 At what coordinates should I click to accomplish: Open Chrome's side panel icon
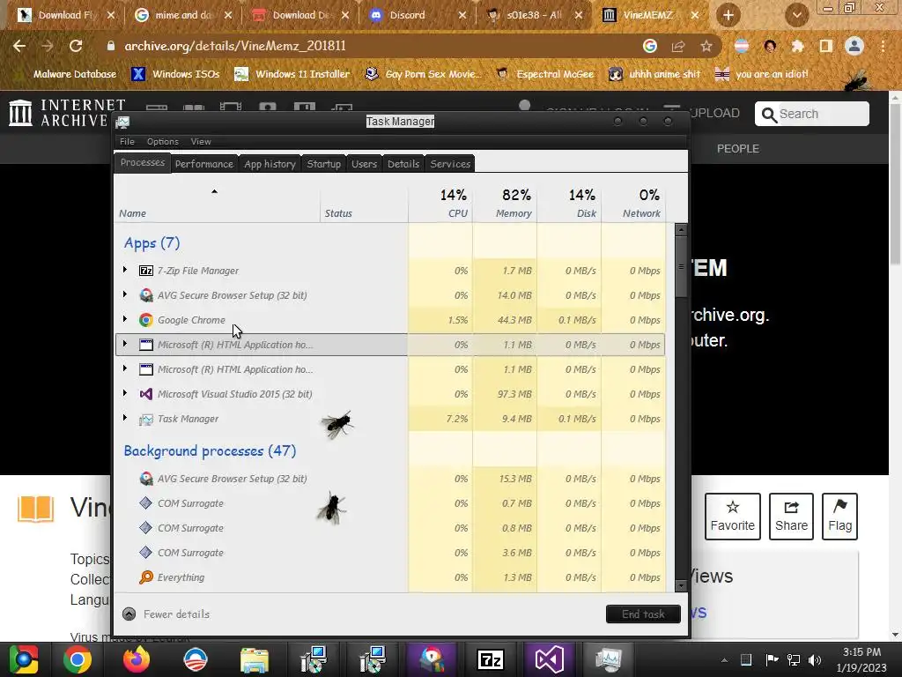pyautogui.click(x=826, y=46)
